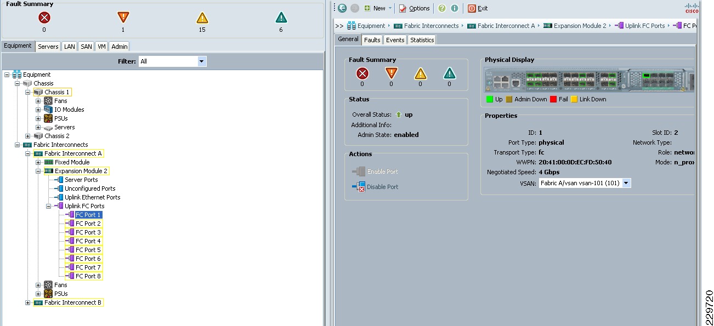
Task: Go back with the green back arrow
Action: tap(342, 8)
